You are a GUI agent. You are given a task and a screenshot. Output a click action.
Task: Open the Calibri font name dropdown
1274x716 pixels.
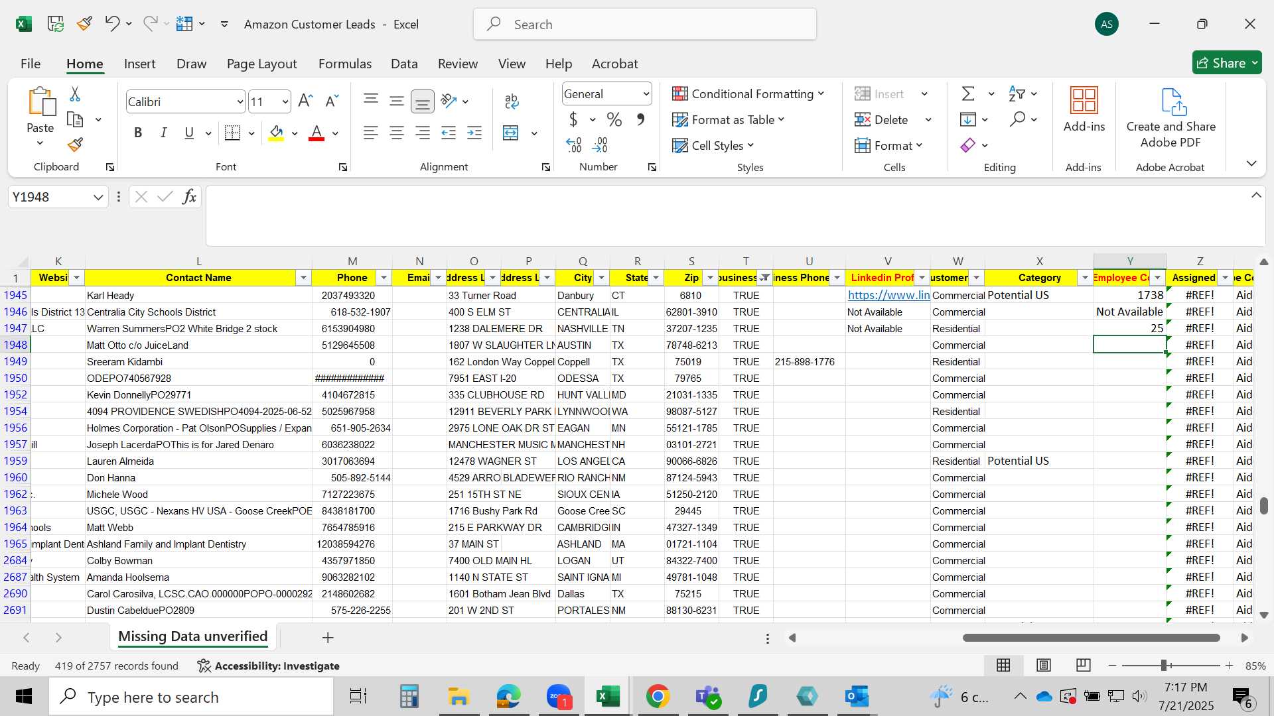click(x=240, y=102)
